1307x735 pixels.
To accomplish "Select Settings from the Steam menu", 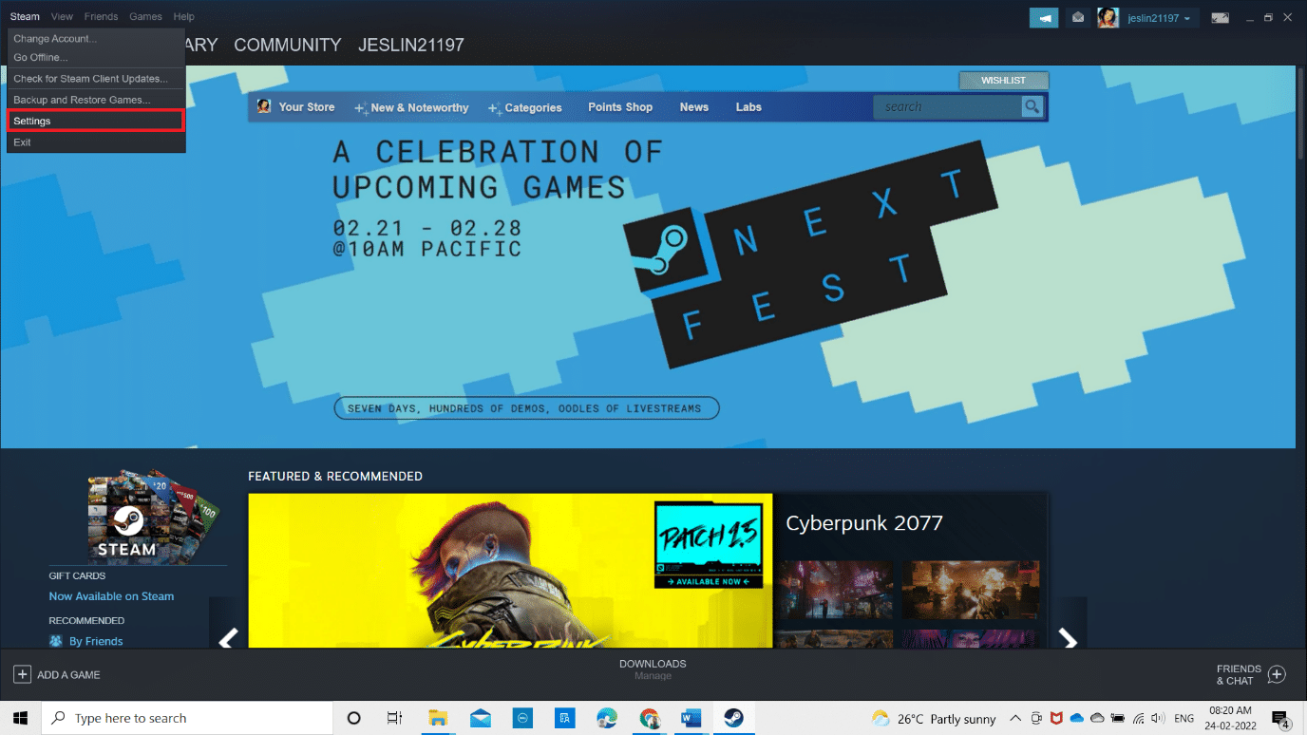I will coord(95,121).
